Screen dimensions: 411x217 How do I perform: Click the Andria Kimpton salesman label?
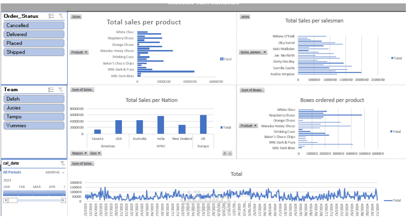[x=282, y=74]
